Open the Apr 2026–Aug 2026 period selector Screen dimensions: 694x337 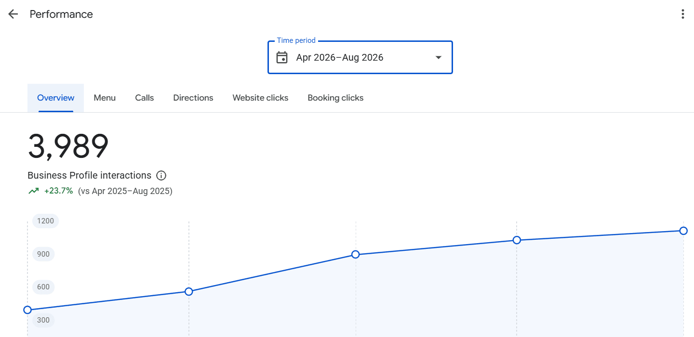pyautogui.click(x=360, y=57)
